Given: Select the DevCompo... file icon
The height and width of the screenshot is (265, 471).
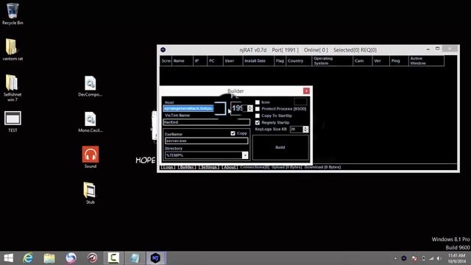Looking at the screenshot, I should coord(90,86).
